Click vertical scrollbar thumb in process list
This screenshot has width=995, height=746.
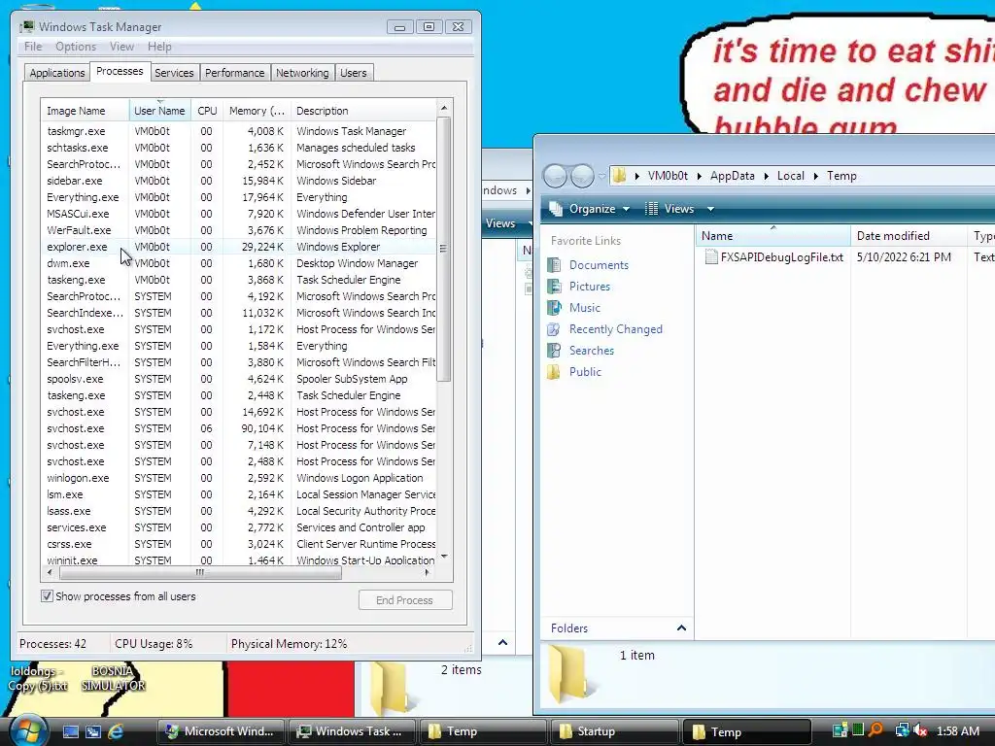[443, 249]
